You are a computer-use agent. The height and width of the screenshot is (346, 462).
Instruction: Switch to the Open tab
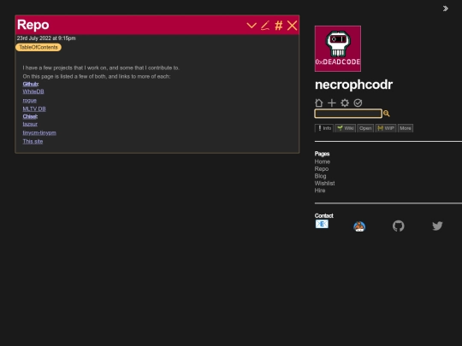365,128
